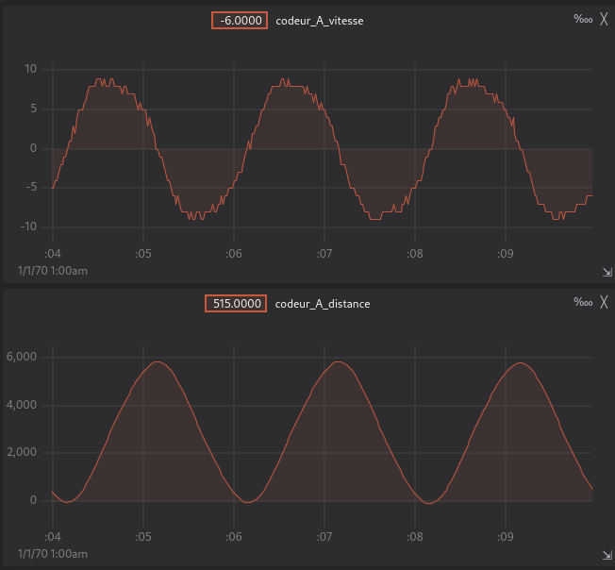Close the codeur_A_distance chart panel
615x570 pixels.
(604, 302)
